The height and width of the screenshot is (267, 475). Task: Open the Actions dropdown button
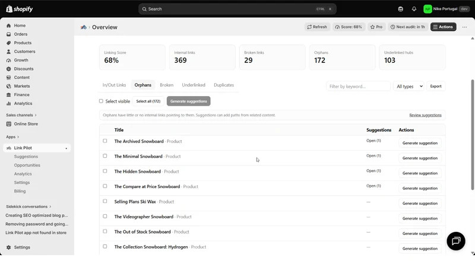click(443, 27)
